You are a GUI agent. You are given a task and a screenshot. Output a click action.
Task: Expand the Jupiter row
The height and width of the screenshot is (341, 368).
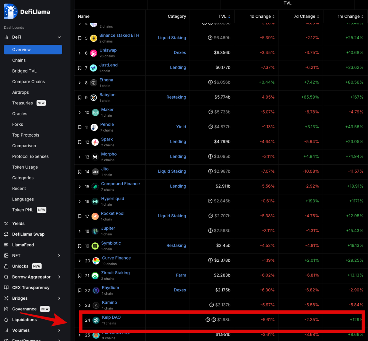(80, 231)
